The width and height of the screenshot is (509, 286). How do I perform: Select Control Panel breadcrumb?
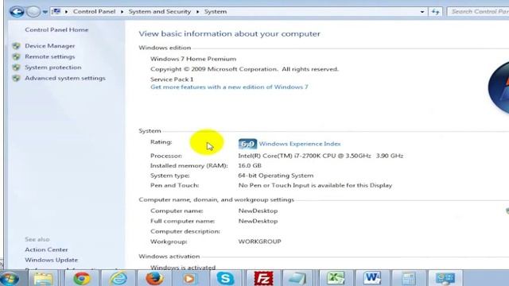point(94,12)
